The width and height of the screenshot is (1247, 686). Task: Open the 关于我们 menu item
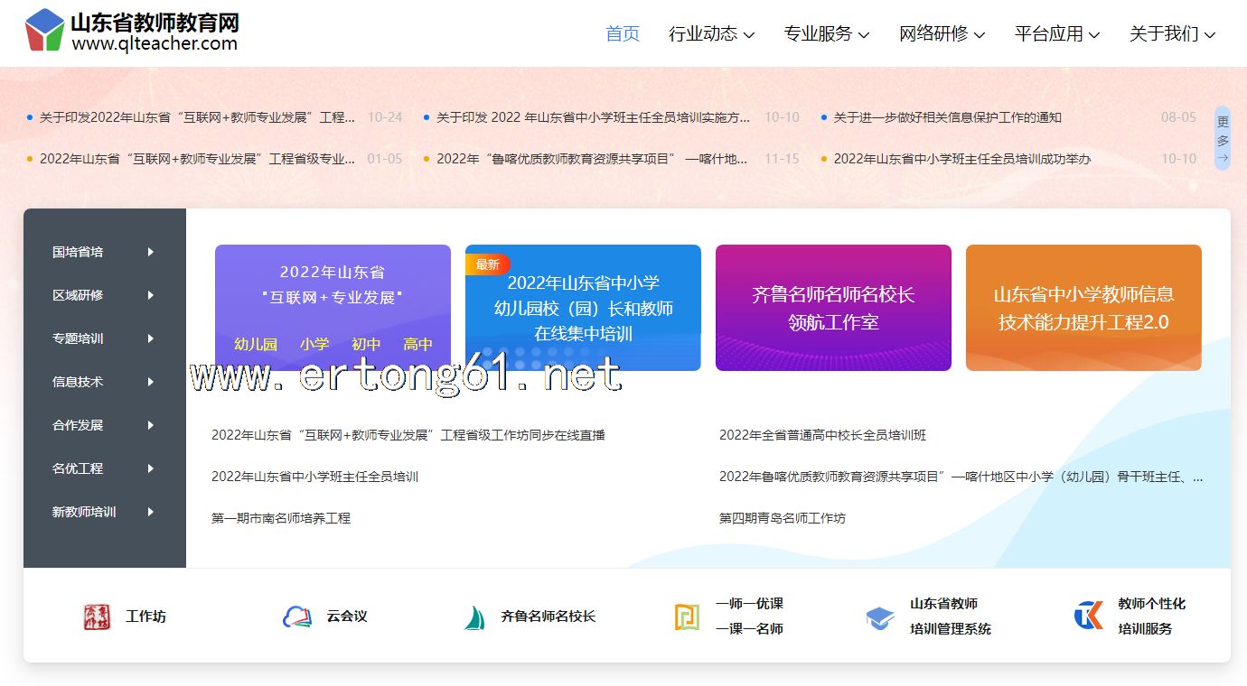click(1172, 34)
